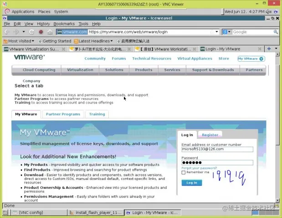Open the Cloud Computing navigation item
Viewport: 282px width, 218px height.
[39, 70]
